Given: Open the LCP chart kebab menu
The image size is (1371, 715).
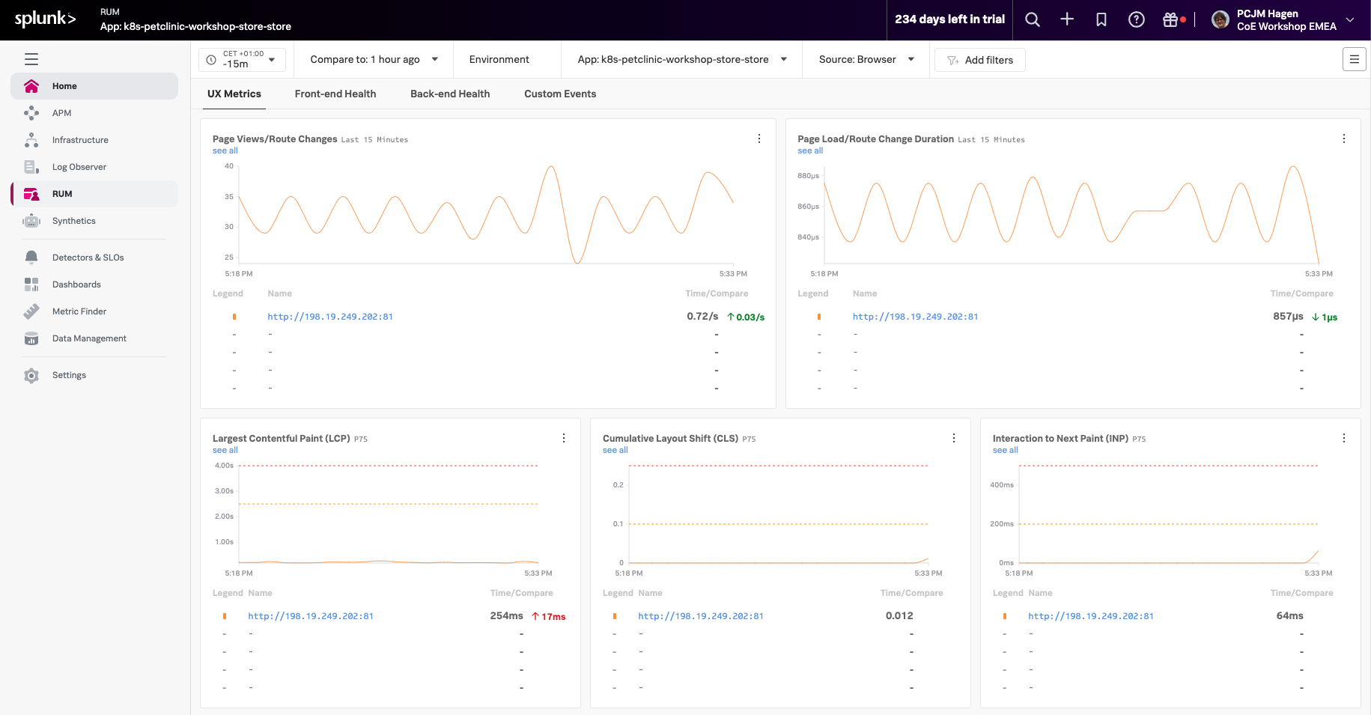Looking at the screenshot, I should pos(563,438).
